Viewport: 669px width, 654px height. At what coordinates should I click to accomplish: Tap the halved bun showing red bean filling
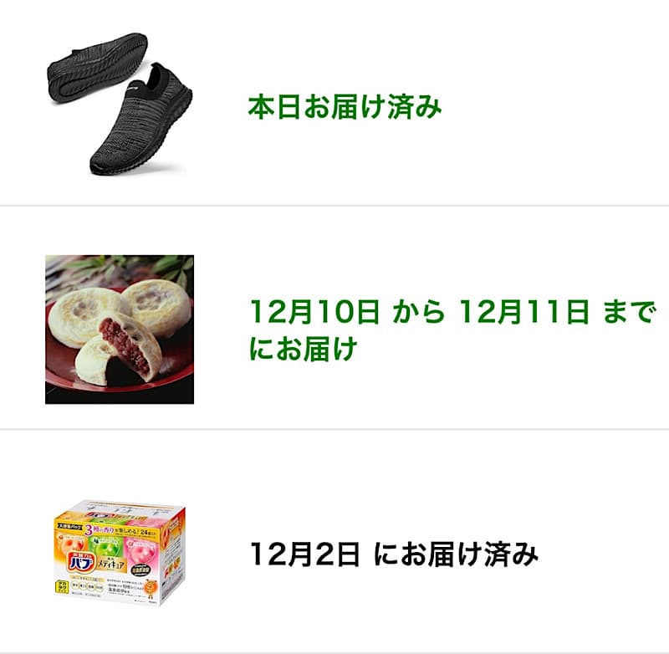point(120,350)
